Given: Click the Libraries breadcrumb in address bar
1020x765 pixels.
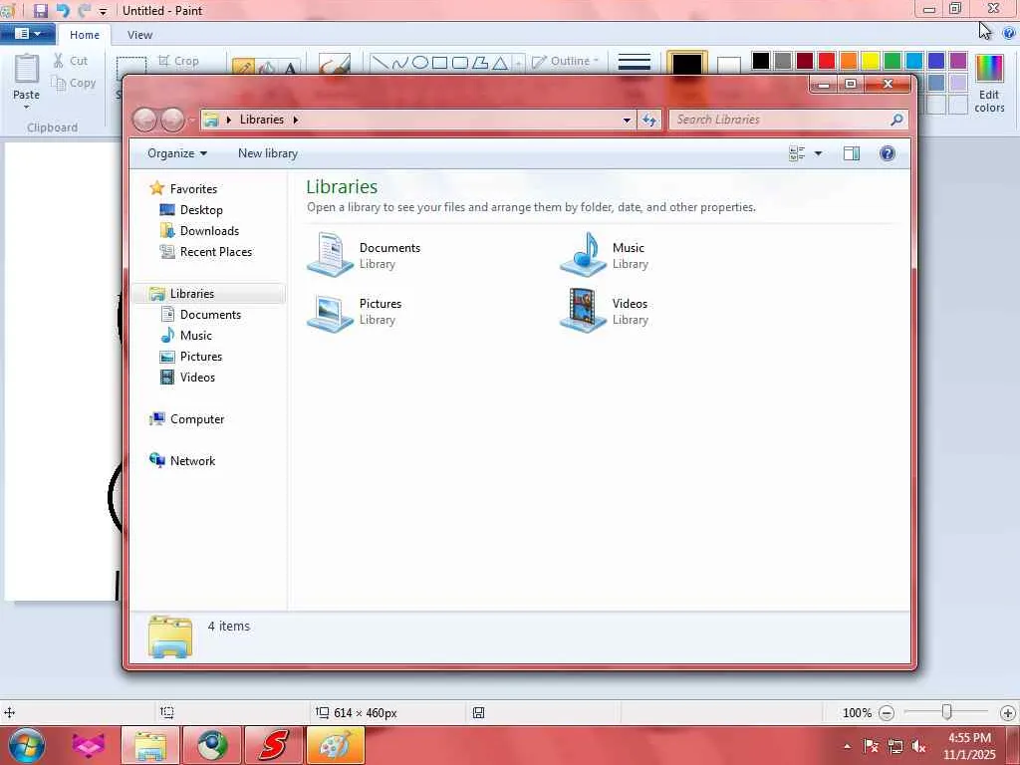Looking at the screenshot, I should 262,120.
